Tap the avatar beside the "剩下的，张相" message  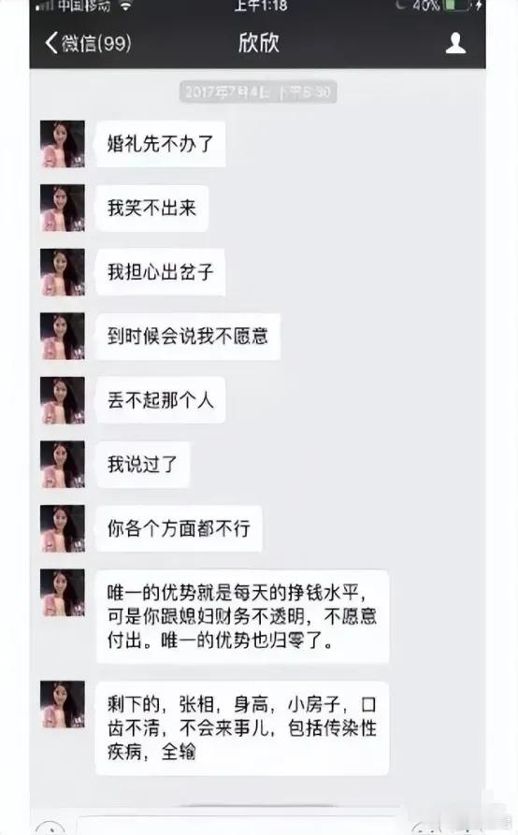(x=63, y=704)
